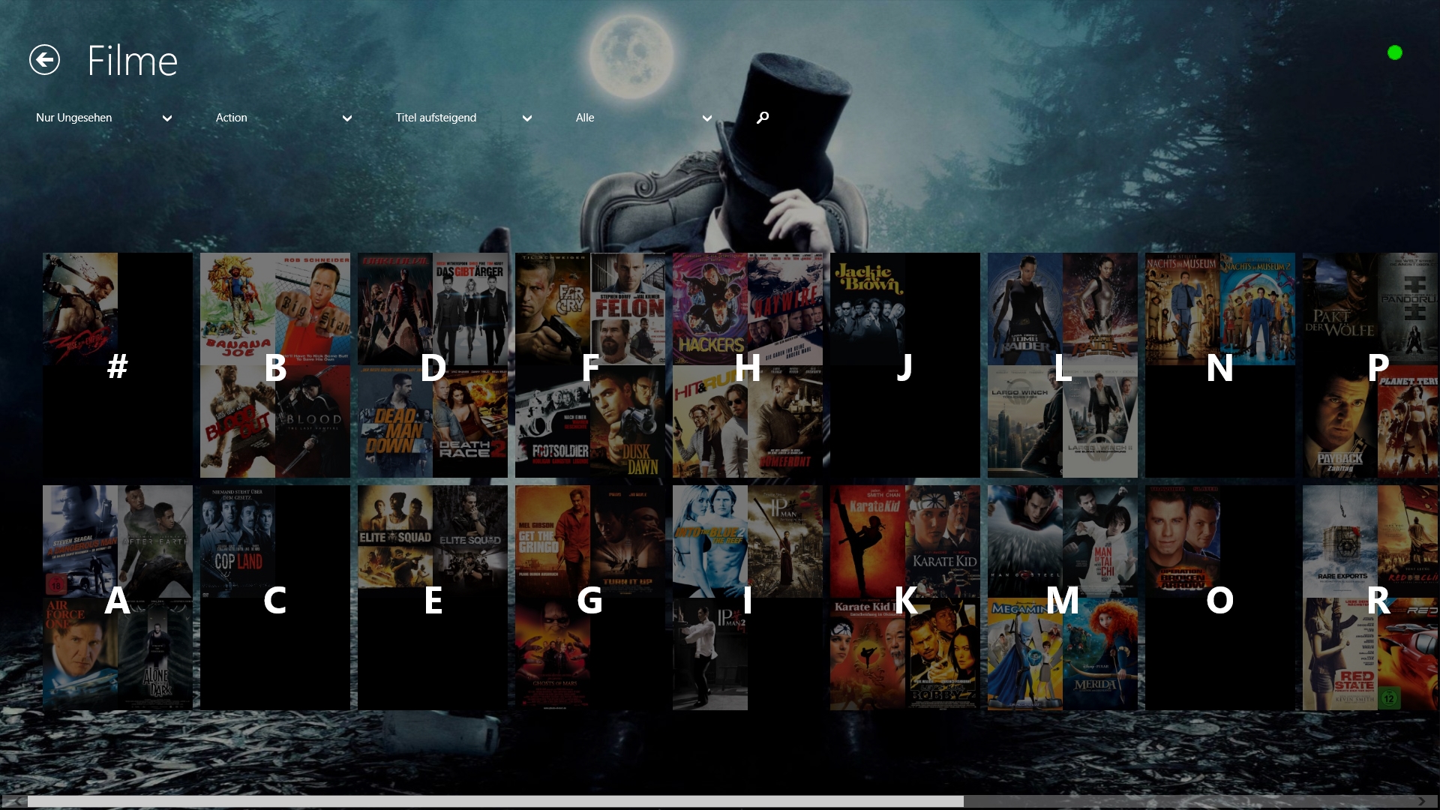The image size is (1440, 810).
Task: Select the letter B movie group
Action: tap(275, 365)
